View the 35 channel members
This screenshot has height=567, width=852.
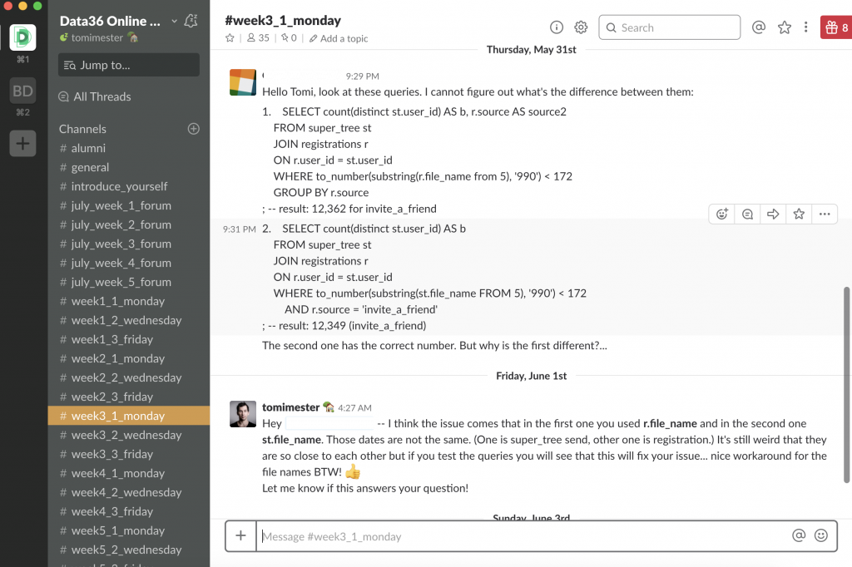click(x=258, y=38)
